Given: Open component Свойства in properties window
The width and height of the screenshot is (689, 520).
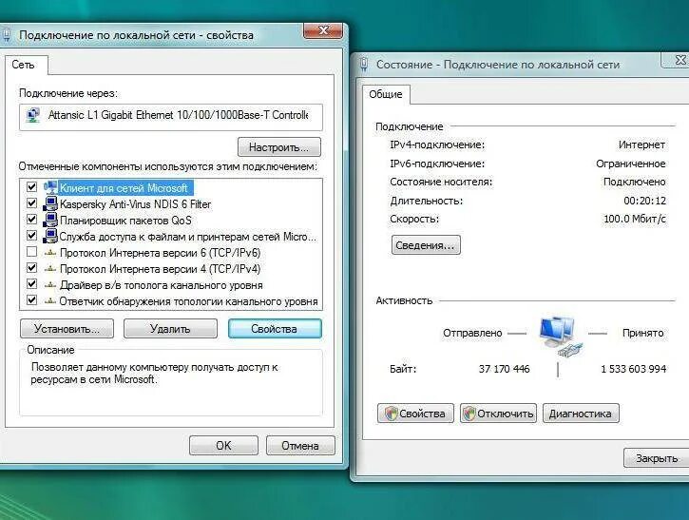Looking at the screenshot, I should click(275, 329).
